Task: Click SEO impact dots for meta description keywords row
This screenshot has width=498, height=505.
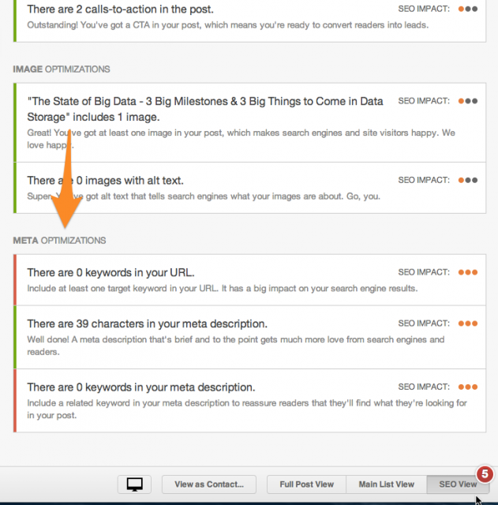Action: [468, 387]
